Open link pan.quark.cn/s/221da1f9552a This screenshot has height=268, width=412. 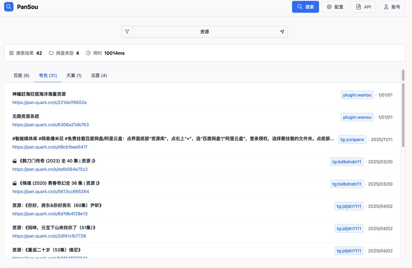coord(49,102)
